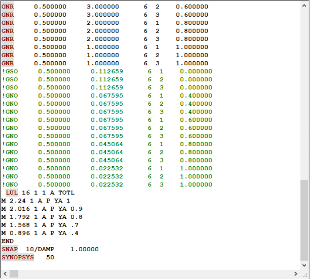This screenshot has width=310, height=279.
Task: Click the vertical scrollbar thumb
Action: [304, 220]
